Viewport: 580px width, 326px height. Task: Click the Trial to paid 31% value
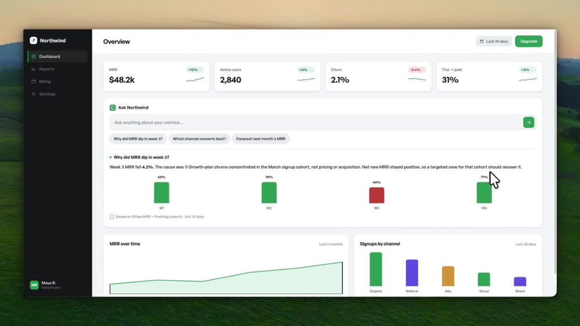[x=450, y=80]
